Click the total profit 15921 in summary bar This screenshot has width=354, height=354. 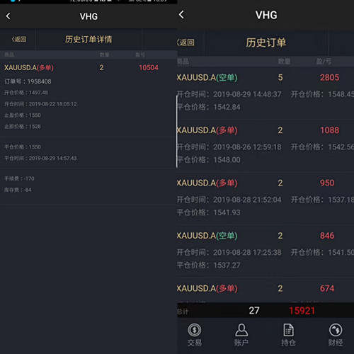[302, 311]
